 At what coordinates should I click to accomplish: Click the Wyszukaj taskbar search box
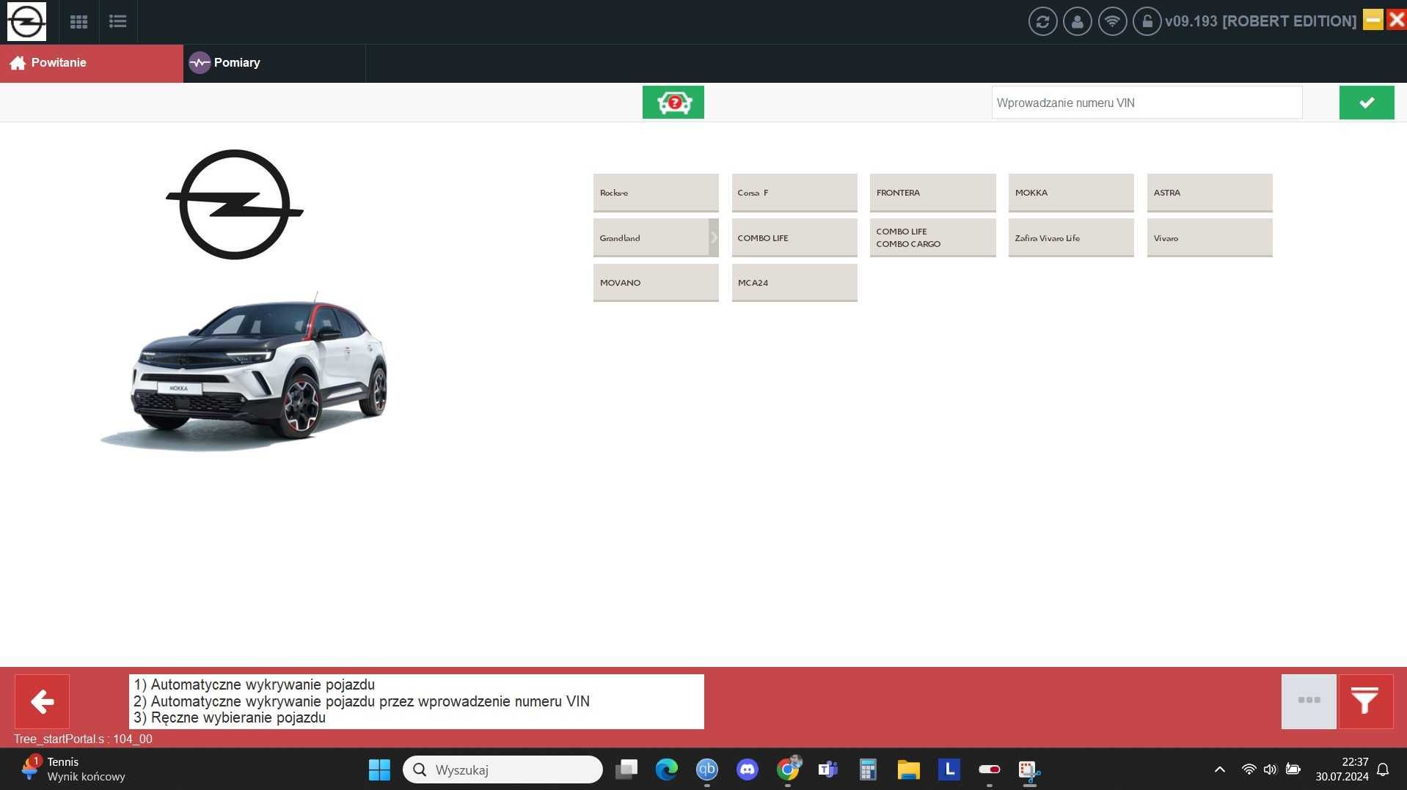(x=503, y=769)
